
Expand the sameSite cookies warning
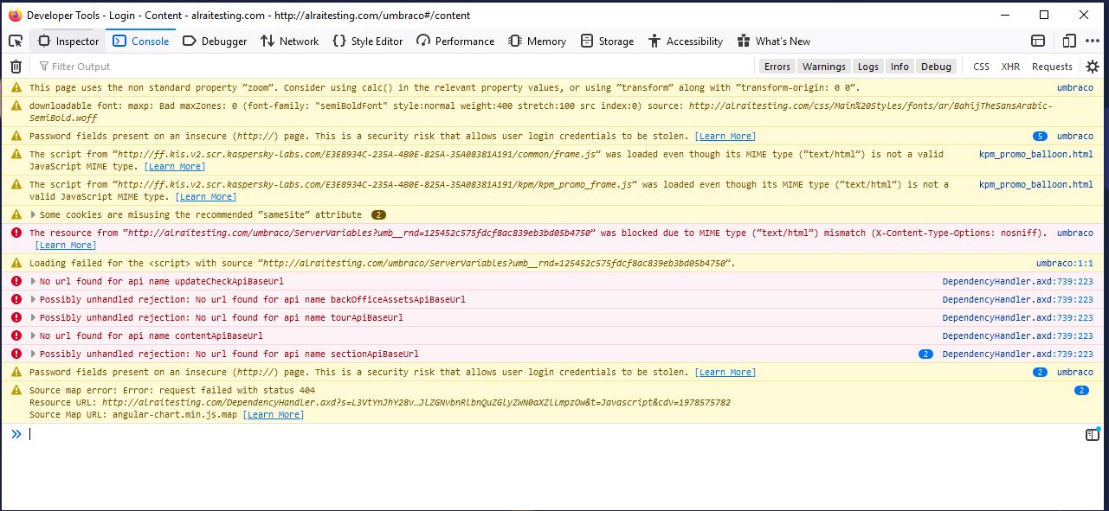click(x=33, y=214)
